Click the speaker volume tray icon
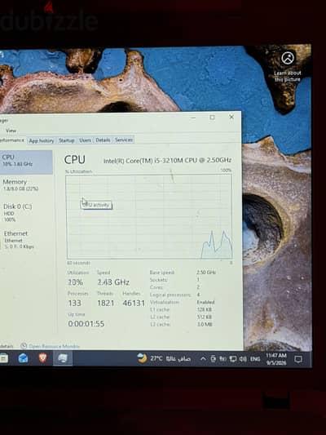326x435 pixels. click(x=243, y=359)
